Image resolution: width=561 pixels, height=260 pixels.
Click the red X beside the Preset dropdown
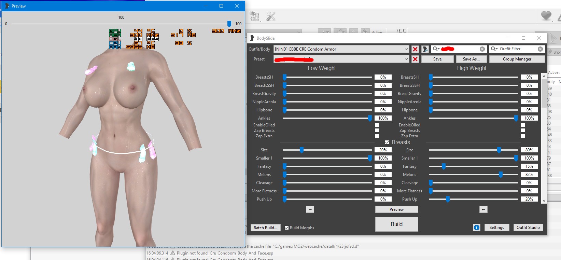click(x=415, y=59)
